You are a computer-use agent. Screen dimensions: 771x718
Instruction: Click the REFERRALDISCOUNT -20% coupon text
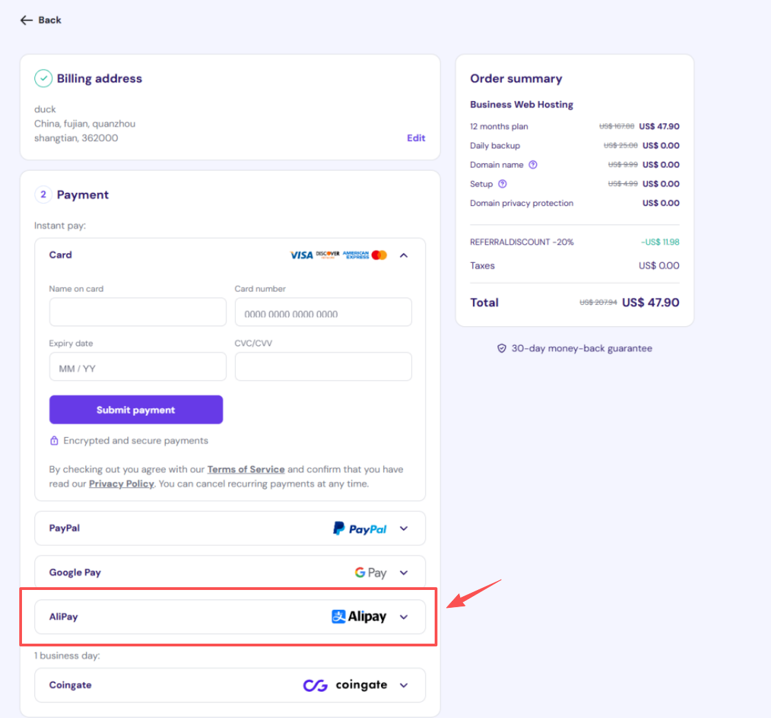pyautogui.click(x=522, y=242)
